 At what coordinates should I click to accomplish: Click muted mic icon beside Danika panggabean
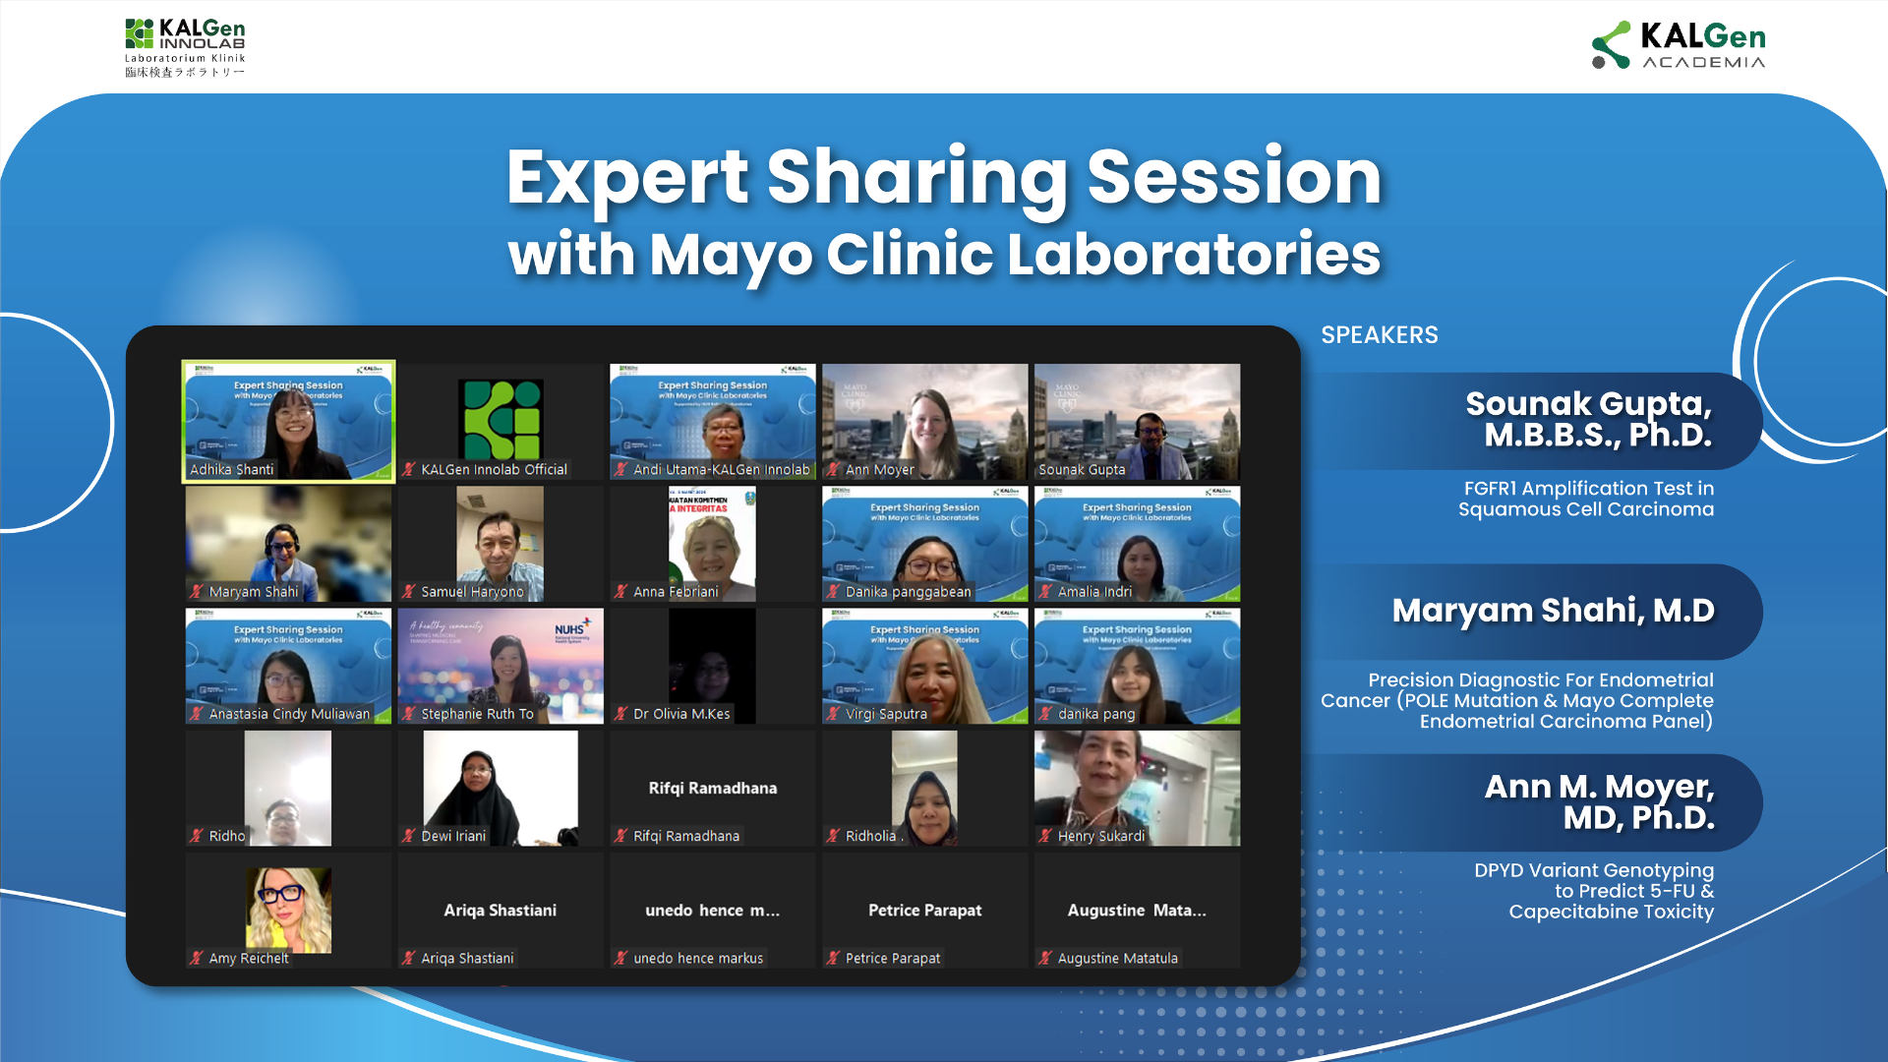coord(834,591)
